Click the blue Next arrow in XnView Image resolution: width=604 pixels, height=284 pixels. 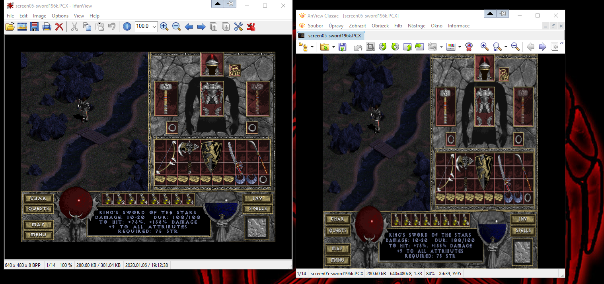click(x=543, y=47)
